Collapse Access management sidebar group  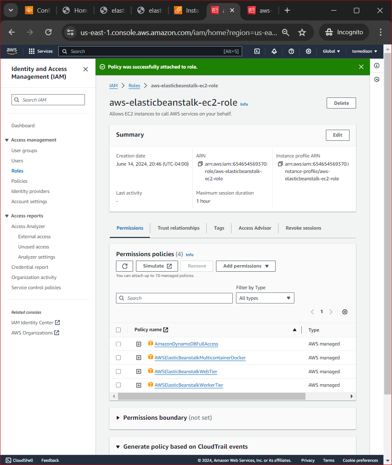coord(7,140)
